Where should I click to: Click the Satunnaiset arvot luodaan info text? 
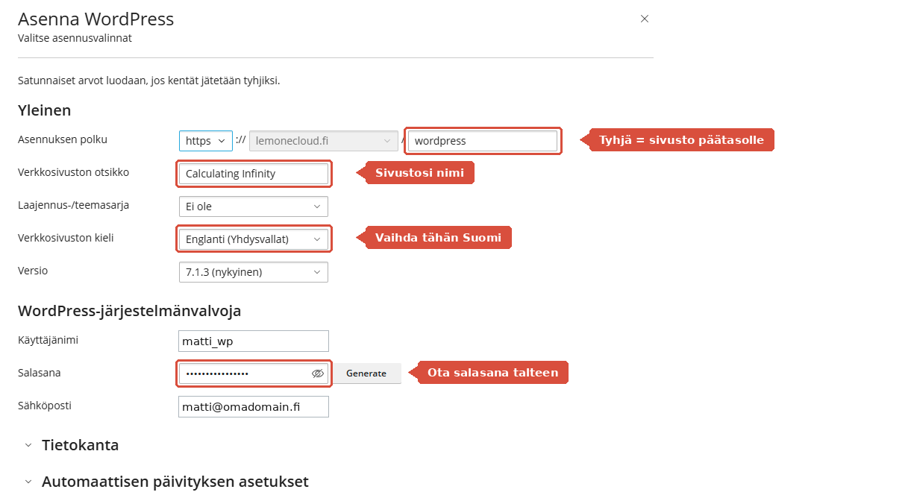pyautogui.click(x=149, y=81)
